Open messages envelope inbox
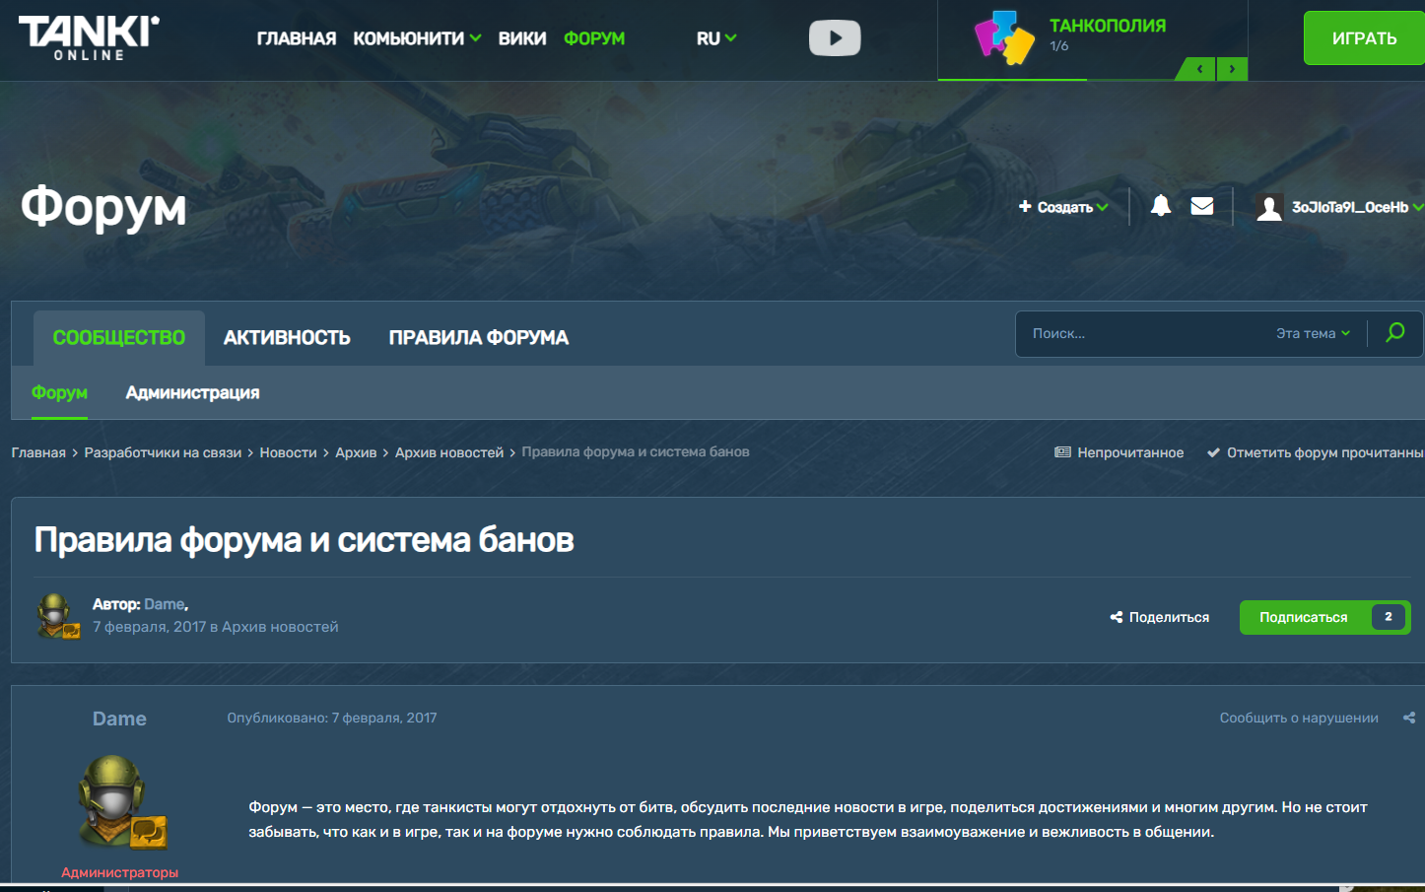Screen dimensions: 1425x892 (x=1202, y=206)
